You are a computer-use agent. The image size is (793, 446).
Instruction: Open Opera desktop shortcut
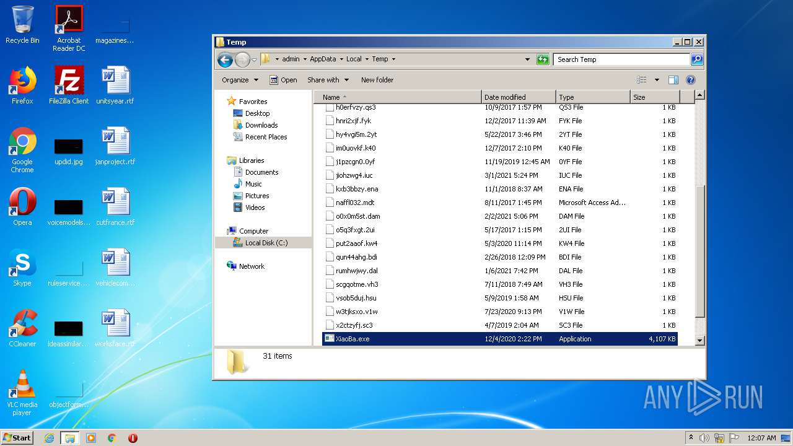pyautogui.click(x=22, y=207)
